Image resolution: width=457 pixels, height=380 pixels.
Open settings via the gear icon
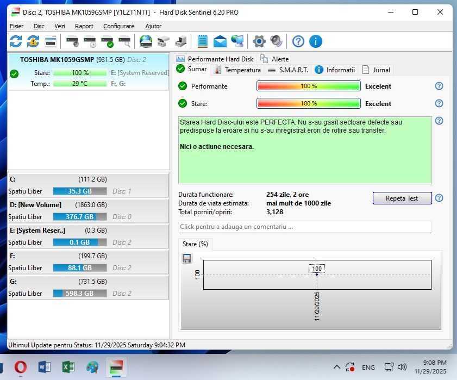pos(259,41)
